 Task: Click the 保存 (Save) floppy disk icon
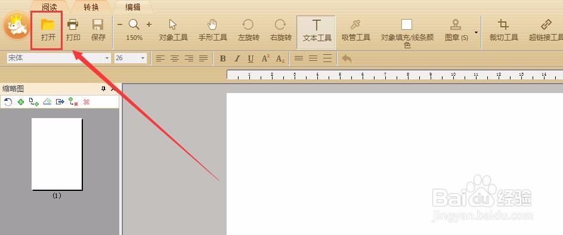(x=98, y=25)
